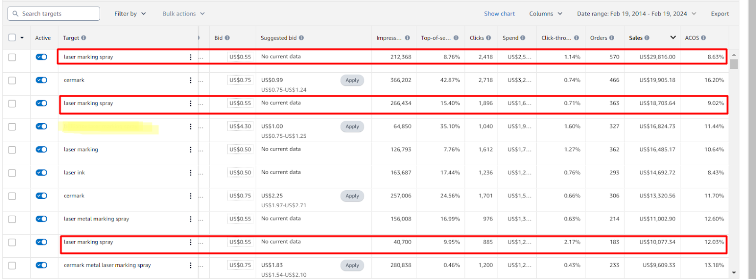Click the info icon beside Impressions header
The height and width of the screenshot is (279, 756).
tap(407, 38)
